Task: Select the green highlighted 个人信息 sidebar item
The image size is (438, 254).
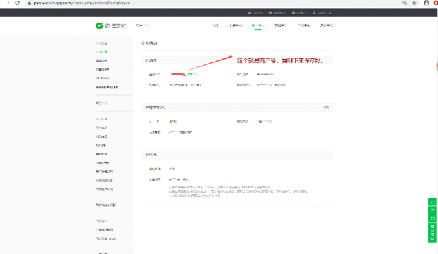Action: tap(101, 52)
